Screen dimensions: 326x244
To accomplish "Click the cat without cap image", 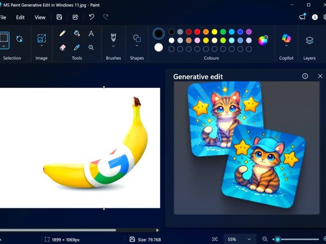I will coord(225,118).
